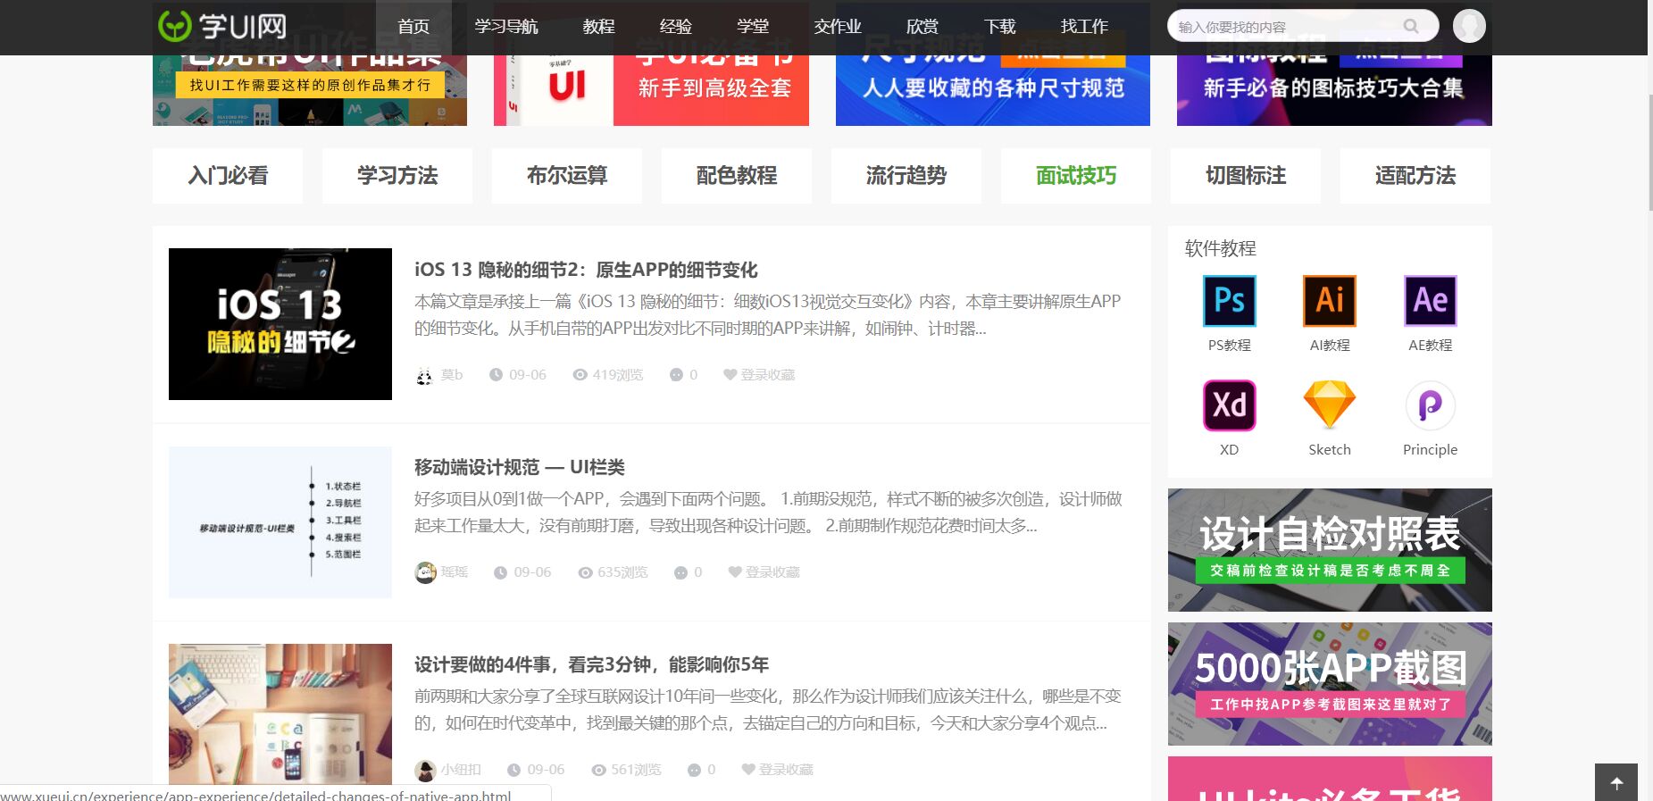The height and width of the screenshot is (801, 1653).
Task: Open the PS教程 Photoshop icon
Action: point(1230,301)
